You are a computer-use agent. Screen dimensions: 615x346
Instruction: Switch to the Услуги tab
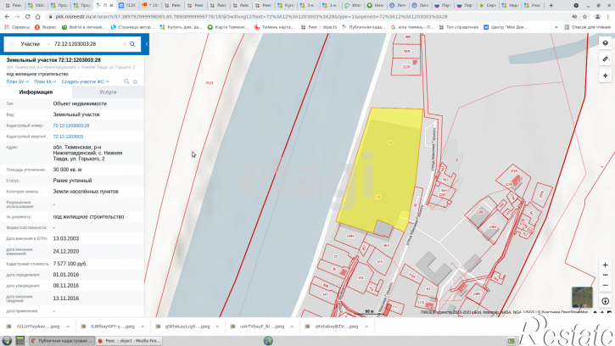(x=108, y=92)
